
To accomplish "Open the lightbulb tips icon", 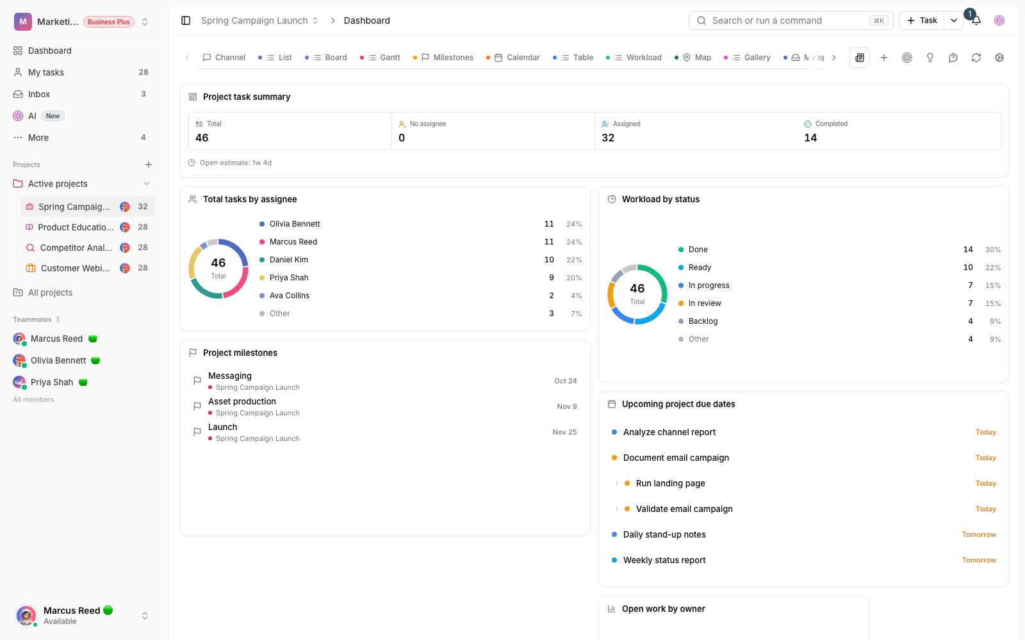I will (930, 58).
